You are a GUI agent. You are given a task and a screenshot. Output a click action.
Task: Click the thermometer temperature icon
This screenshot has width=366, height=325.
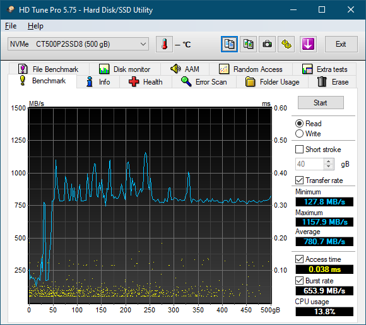(164, 44)
